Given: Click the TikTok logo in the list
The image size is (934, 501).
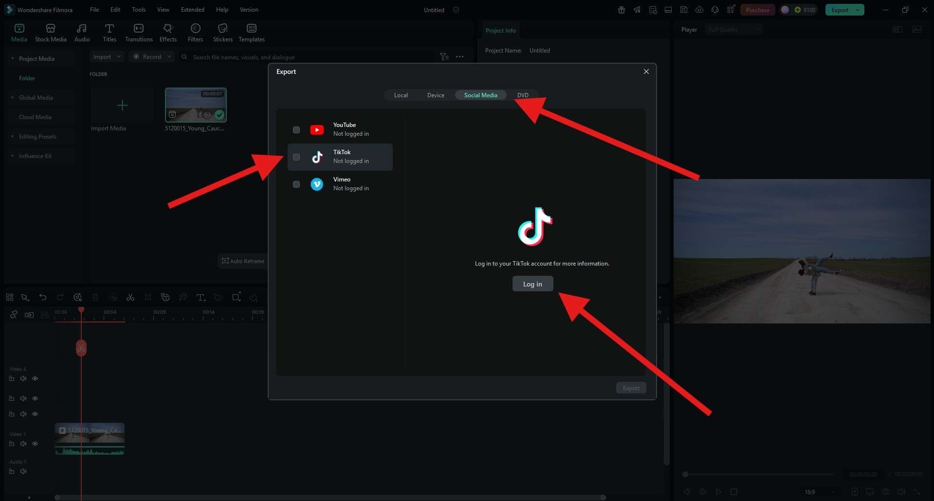Looking at the screenshot, I should (317, 157).
